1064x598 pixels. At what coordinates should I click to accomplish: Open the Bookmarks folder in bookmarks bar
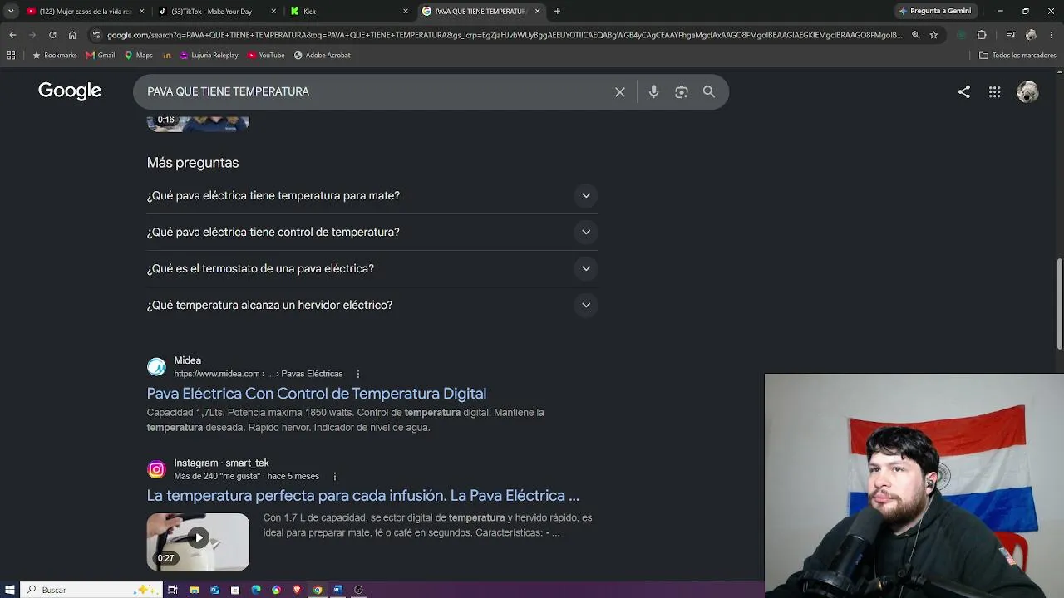(54, 56)
